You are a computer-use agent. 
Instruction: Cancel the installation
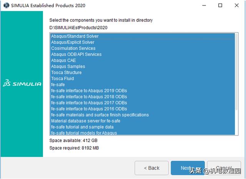224,168
